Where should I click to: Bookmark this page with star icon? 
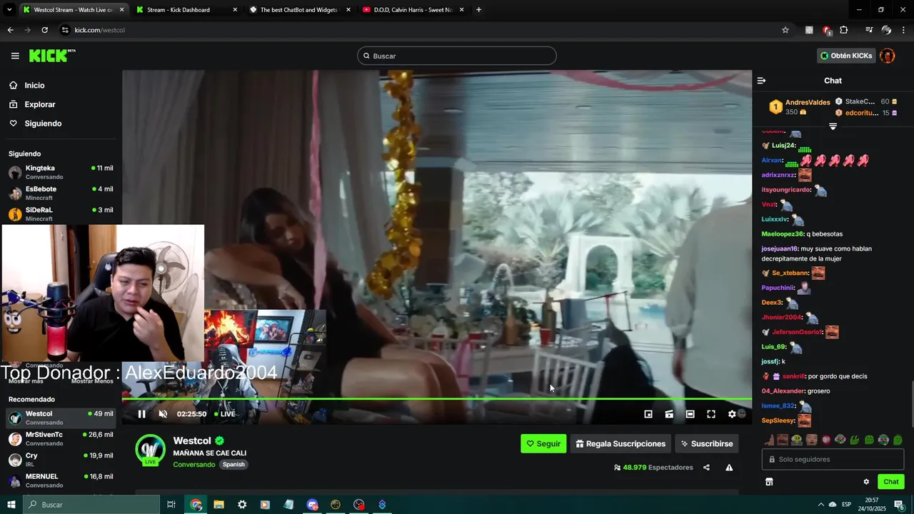(785, 30)
